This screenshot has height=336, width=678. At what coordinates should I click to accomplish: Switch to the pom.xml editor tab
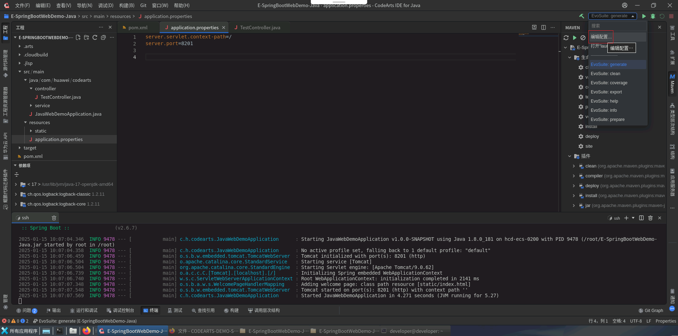tap(138, 28)
